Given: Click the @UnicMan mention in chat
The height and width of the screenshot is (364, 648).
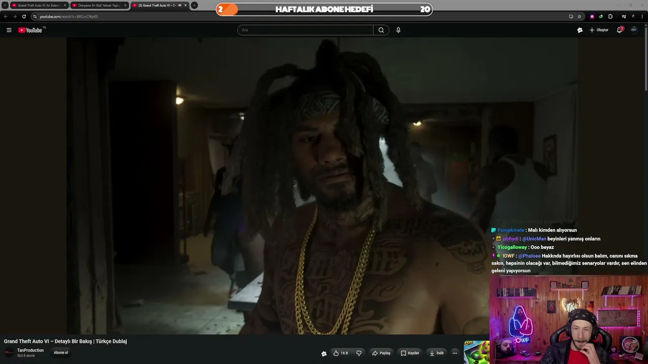Looking at the screenshot, I should (534, 239).
